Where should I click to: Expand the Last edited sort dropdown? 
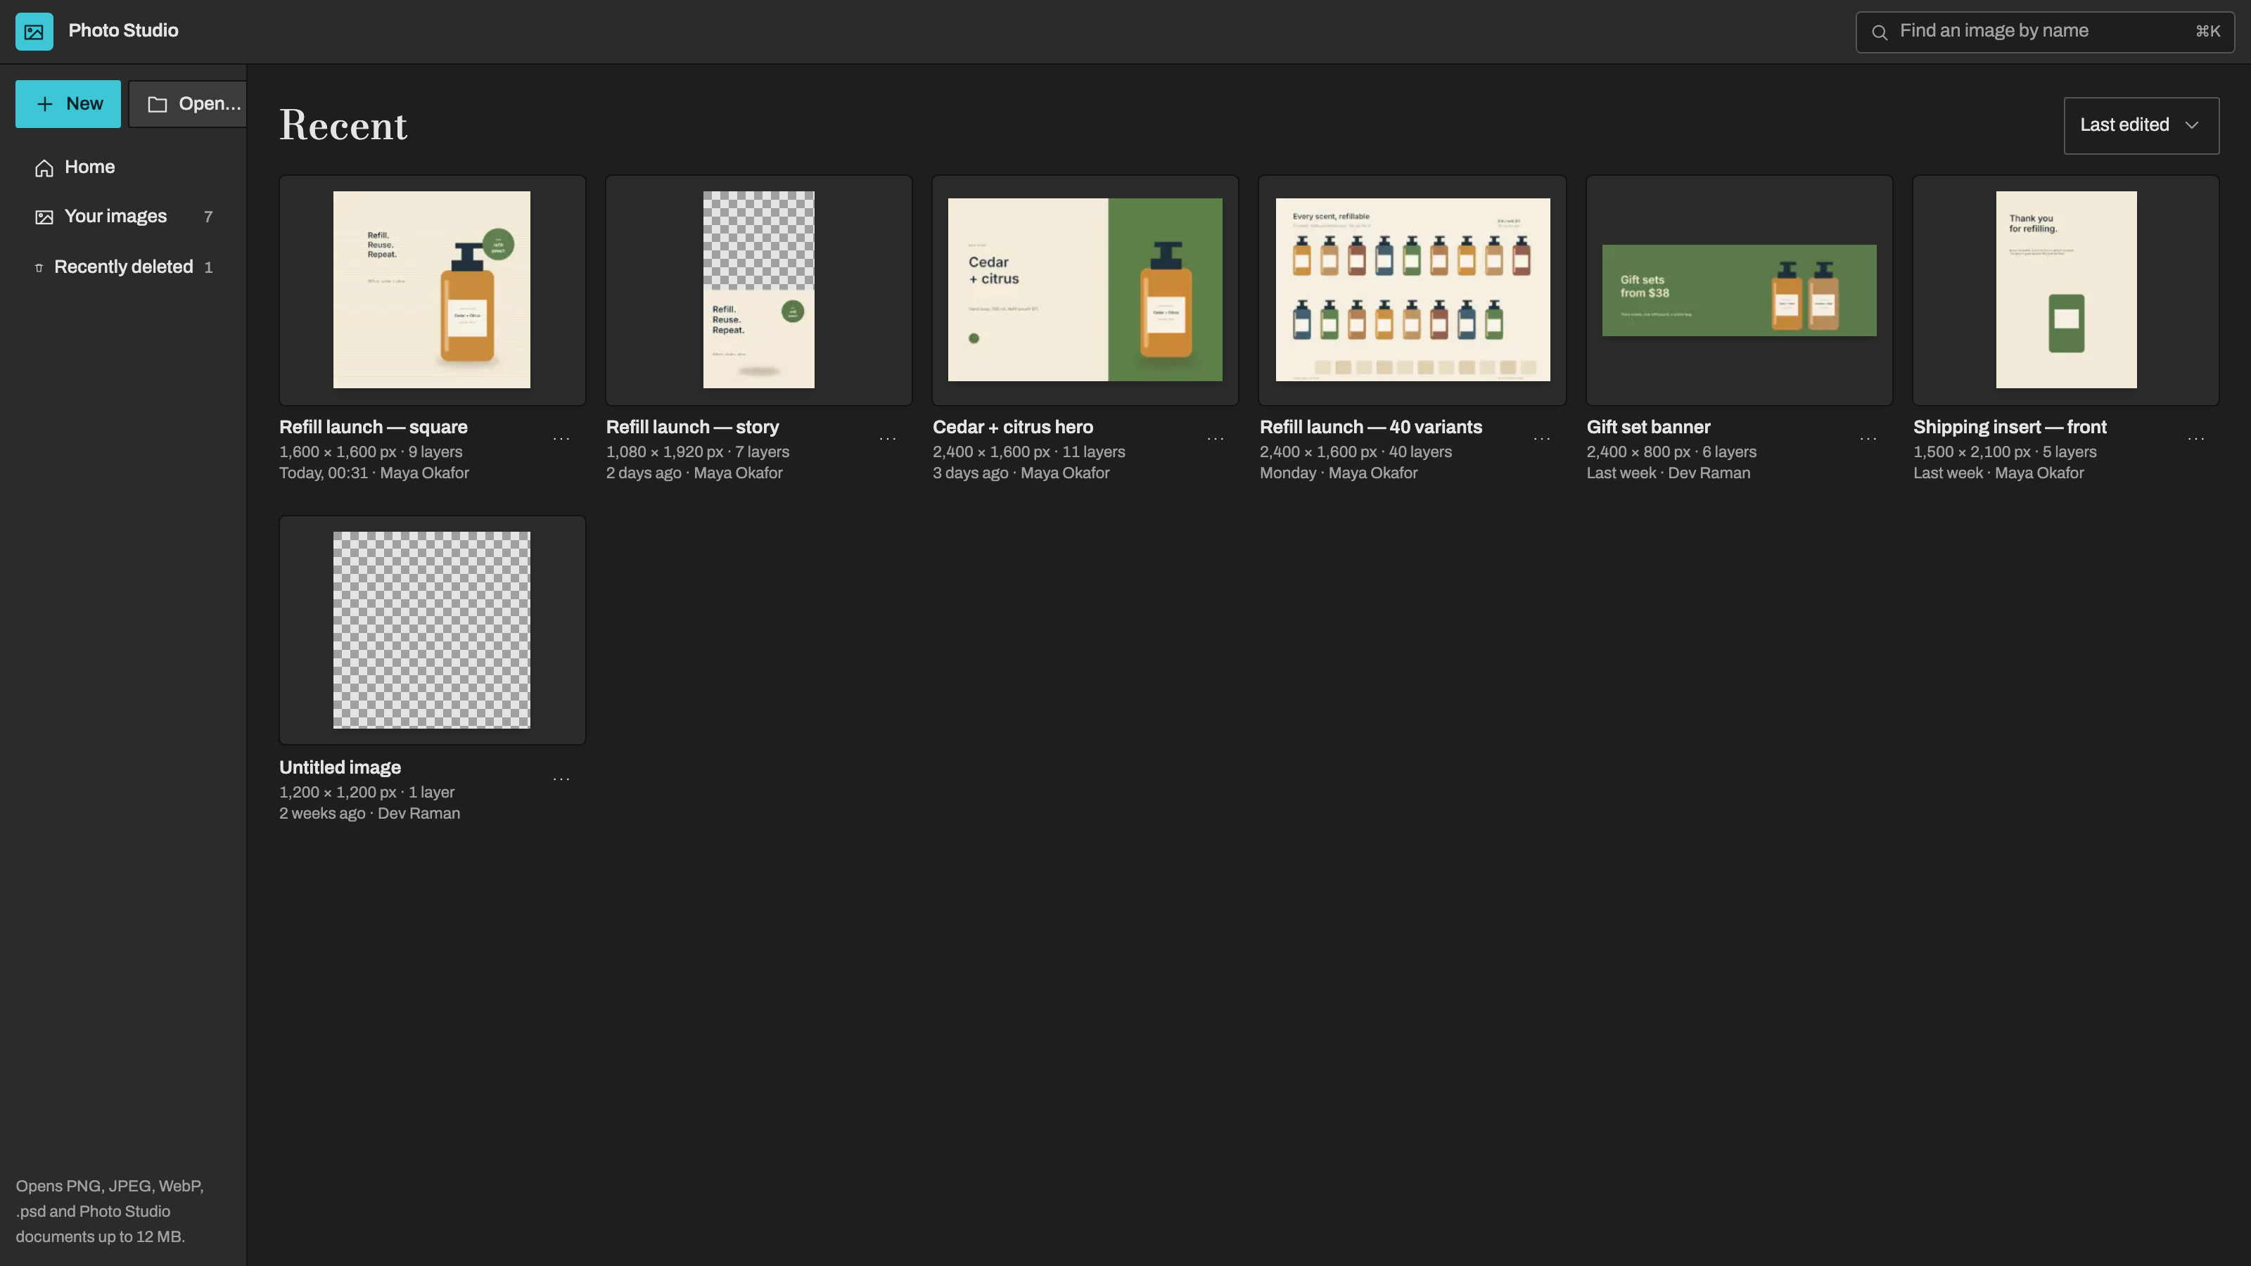(2141, 126)
